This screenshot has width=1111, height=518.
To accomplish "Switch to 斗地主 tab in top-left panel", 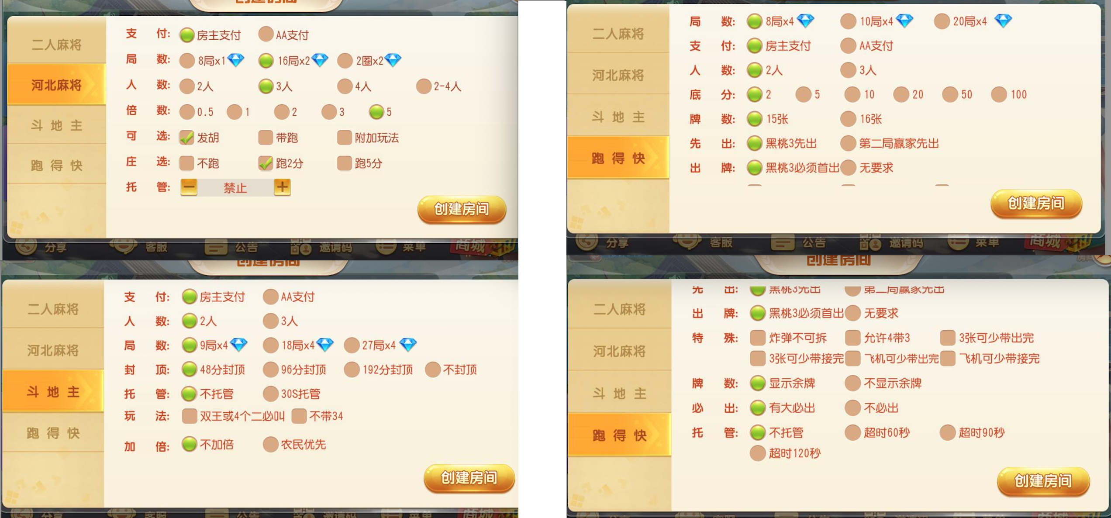I will coord(56,125).
